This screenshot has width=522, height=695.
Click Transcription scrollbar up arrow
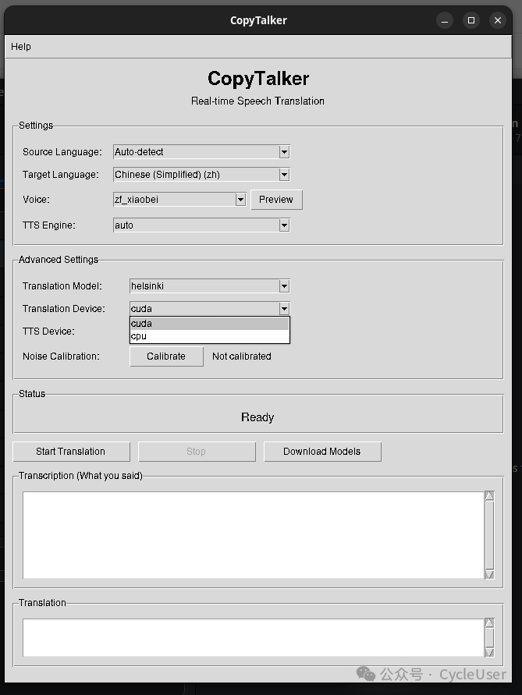489,496
